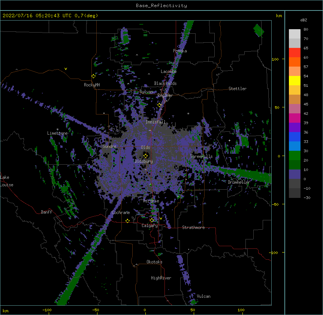The width and height of the screenshot is (323, 315).
Task: Click the Stettler city label
Action: coord(238,89)
